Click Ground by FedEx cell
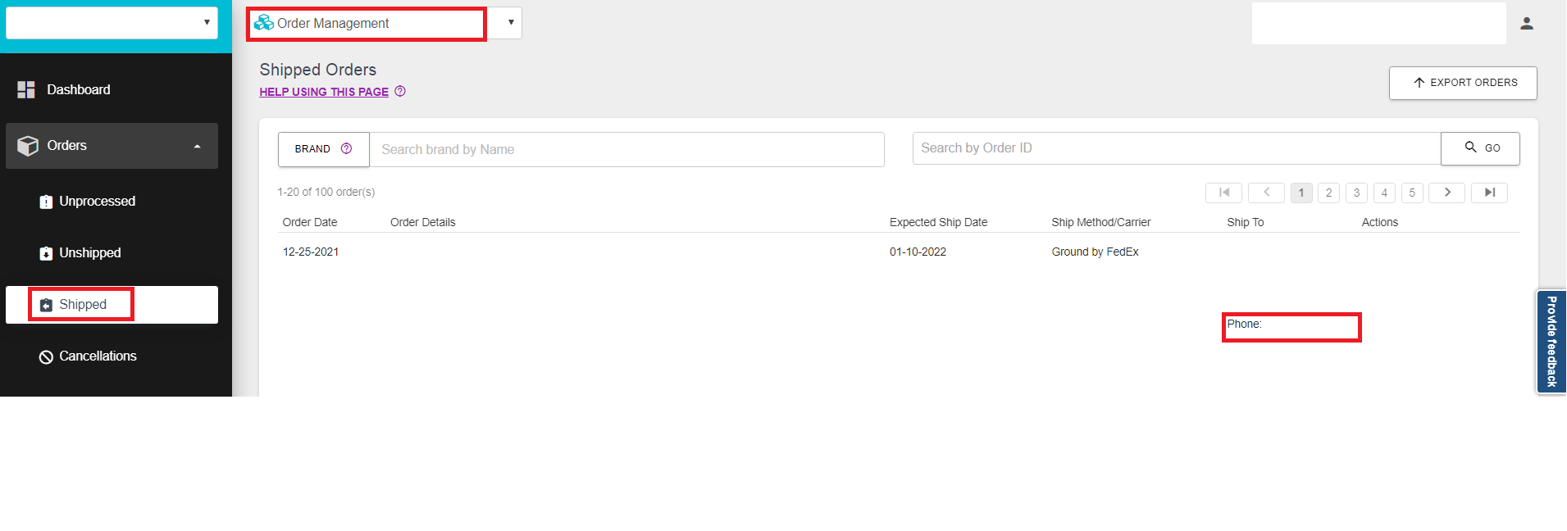The height and width of the screenshot is (531, 1567). 1095,252
